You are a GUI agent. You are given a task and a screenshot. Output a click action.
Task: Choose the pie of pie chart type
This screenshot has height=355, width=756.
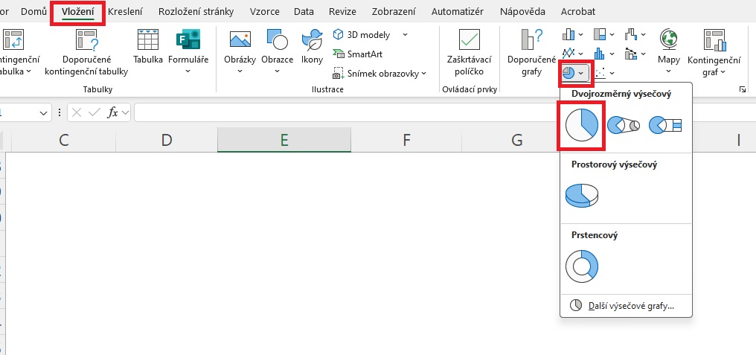[624, 125]
